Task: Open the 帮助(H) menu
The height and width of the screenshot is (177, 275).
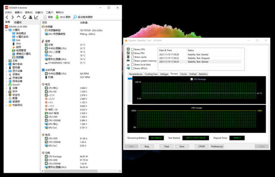Action: pyautogui.click(x=60, y=12)
